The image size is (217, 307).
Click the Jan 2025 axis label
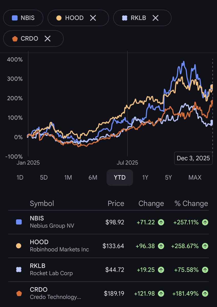click(x=28, y=163)
